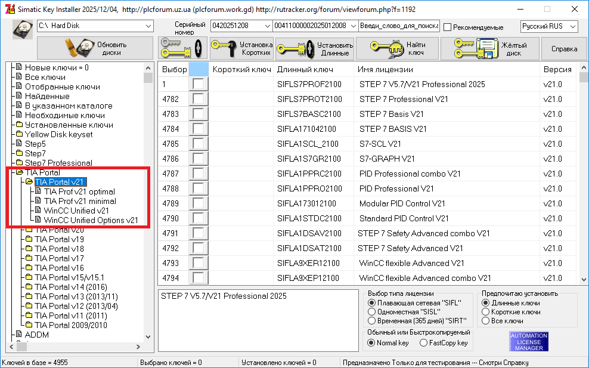The width and height of the screenshot is (589, 368).
Task: Click the Automation License Manager icon
Action: point(529,341)
